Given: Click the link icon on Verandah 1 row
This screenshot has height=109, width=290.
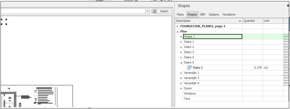Looking at the screenshot, I should [286, 73].
